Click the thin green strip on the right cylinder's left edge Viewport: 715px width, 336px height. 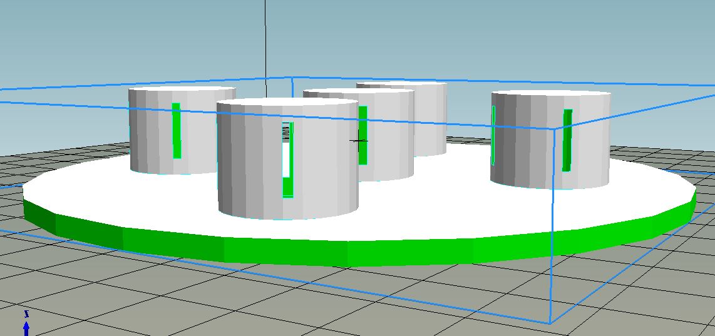[493, 135]
